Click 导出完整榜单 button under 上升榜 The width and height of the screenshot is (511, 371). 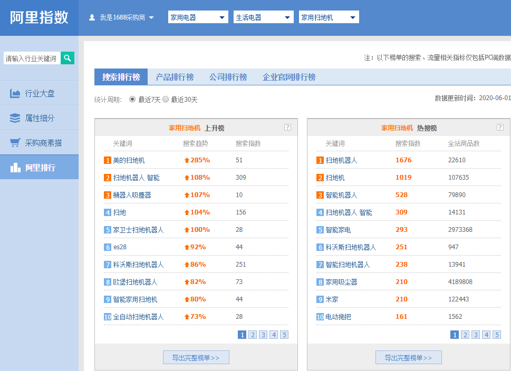(196, 358)
